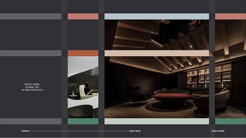246x138 pixels.
Task: Select the NORTH BUND footer label
Action: tap(135, 131)
